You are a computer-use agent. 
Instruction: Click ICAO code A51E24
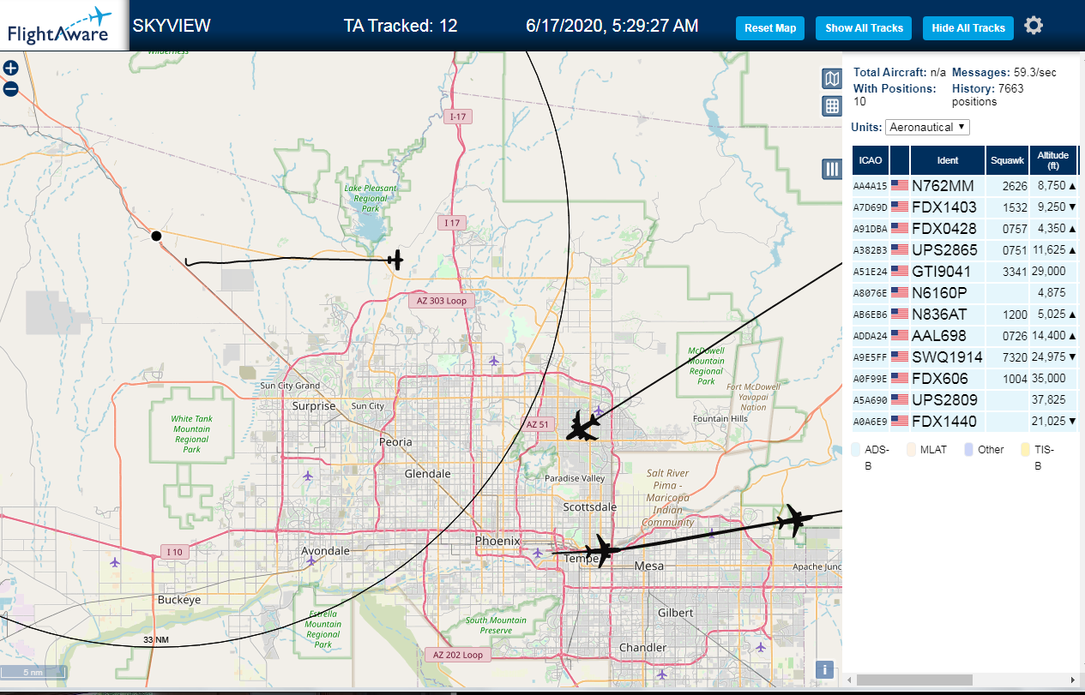[x=871, y=272]
